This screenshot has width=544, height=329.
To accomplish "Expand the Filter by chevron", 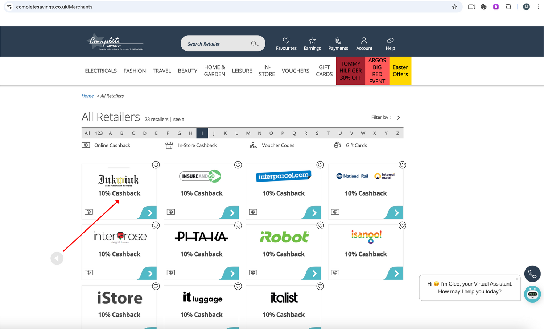I will click(x=399, y=117).
